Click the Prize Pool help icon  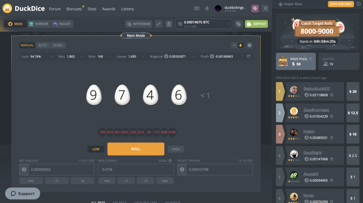click(x=310, y=59)
